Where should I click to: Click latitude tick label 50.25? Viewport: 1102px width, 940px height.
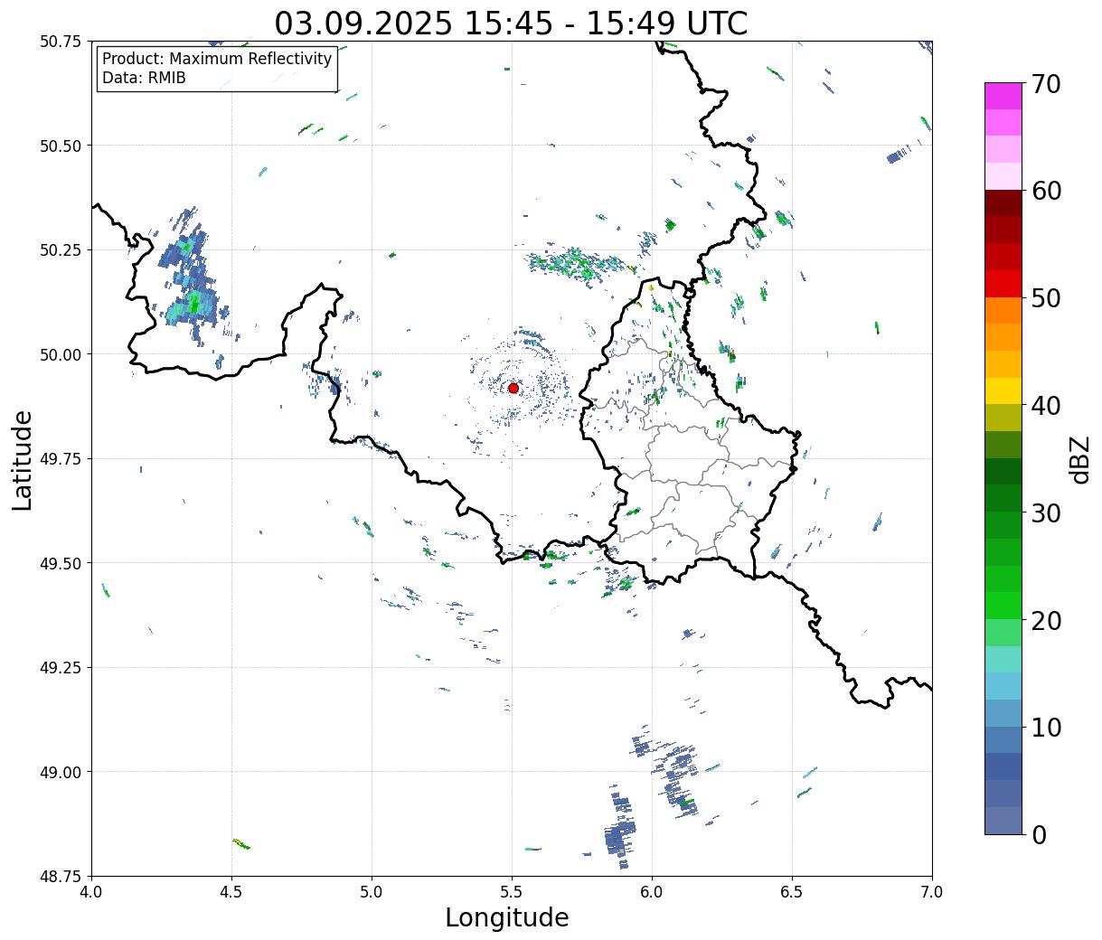61,250
